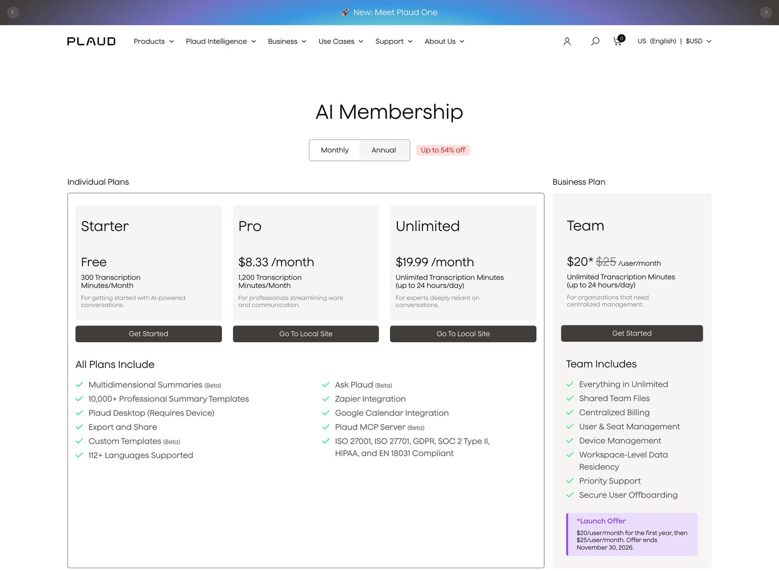Expand the Support menu
This screenshot has width=779, height=571.
[394, 41]
